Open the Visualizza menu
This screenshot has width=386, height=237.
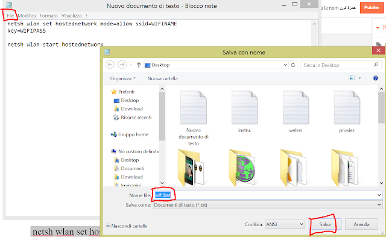[71, 16]
